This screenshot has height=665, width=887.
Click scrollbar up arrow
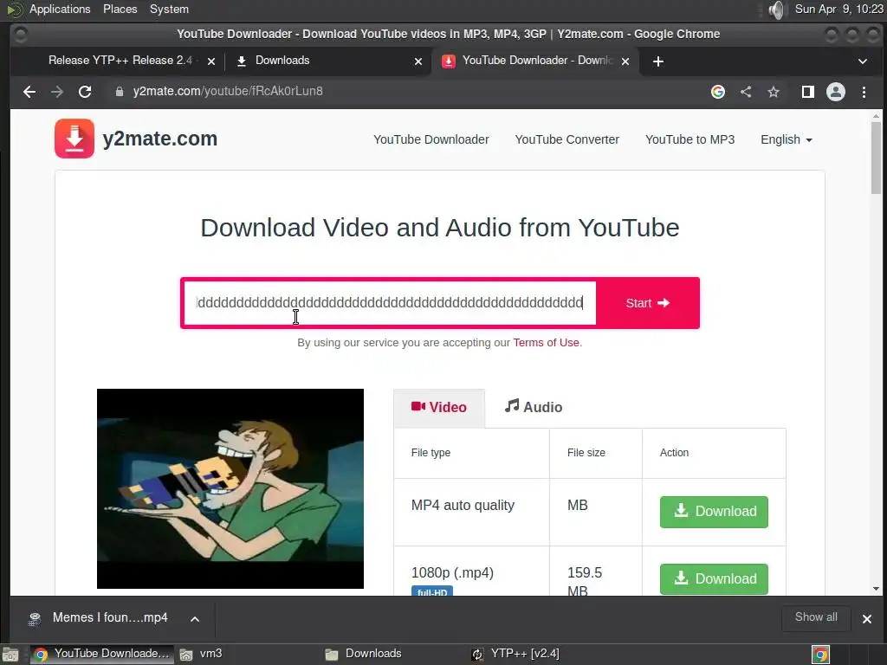click(876, 115)
